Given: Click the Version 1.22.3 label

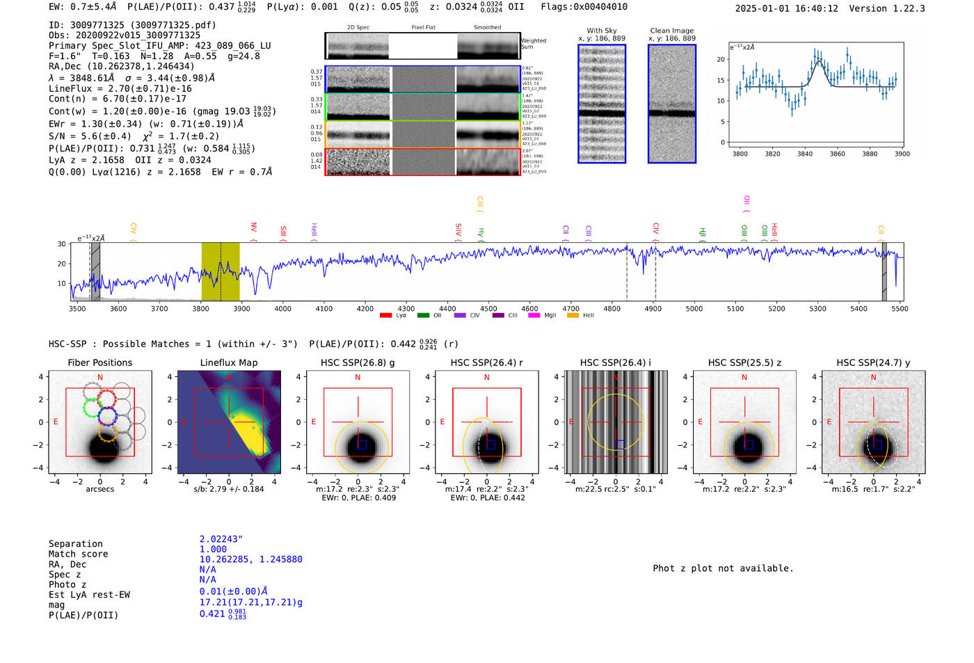Looking at the screenshot, I should 887,8.
